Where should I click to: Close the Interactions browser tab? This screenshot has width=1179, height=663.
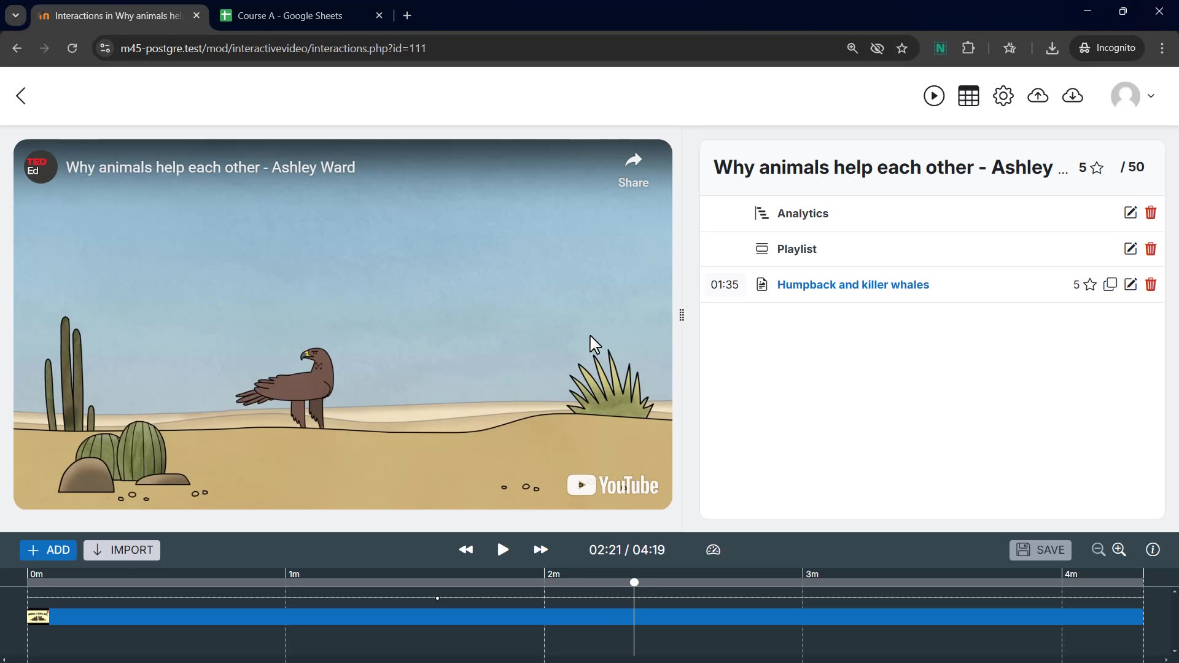point(196,15)
